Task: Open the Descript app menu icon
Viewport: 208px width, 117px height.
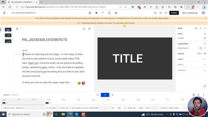Action: click(4, 13)
